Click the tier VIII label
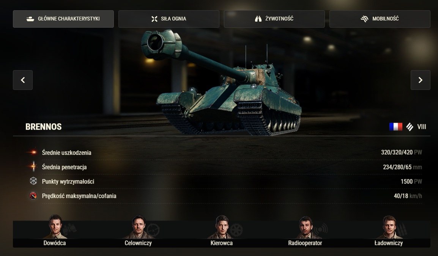This screenshot has height=256, width=438. point(422,127)
